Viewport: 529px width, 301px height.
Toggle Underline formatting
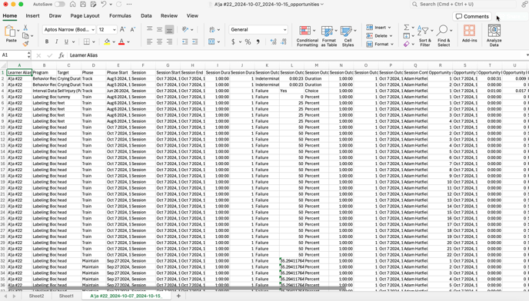tap(66, 41)
